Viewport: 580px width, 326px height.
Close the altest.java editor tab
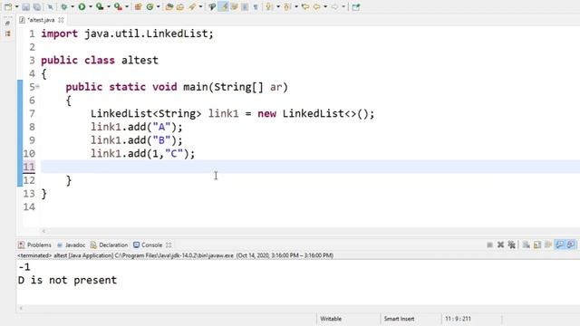pyautogui.click(x=61, y=20)
